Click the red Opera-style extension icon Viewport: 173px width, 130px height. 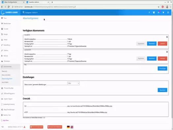click(x=163, y=7)
